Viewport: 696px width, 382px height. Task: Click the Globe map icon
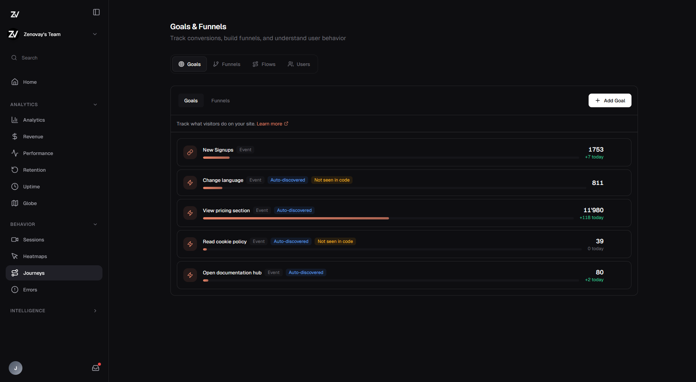click(15, 203)
